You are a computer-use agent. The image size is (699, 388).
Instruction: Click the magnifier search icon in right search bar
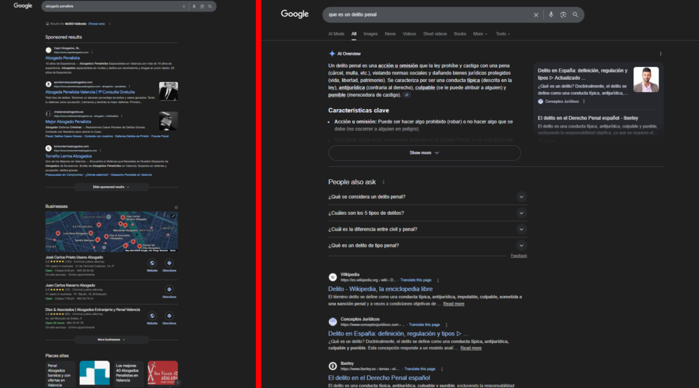[575, 14]
